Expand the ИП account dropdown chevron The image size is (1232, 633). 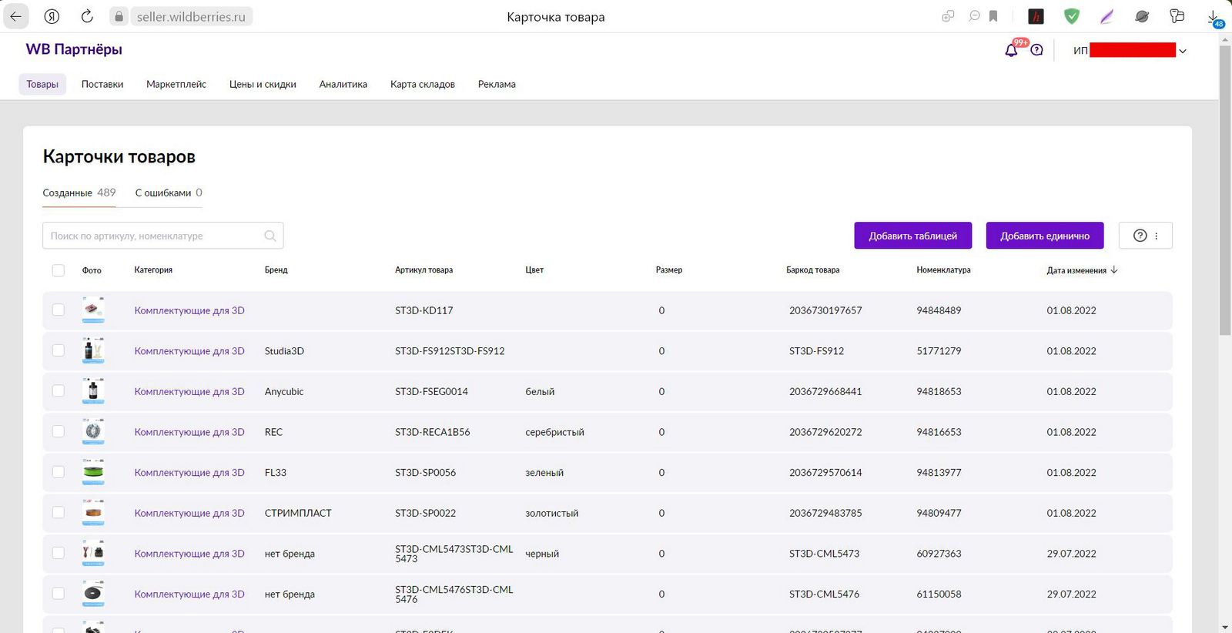coord(1183,51)
